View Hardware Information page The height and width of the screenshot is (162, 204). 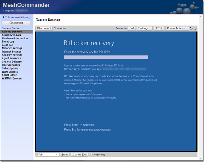point(15,38)
